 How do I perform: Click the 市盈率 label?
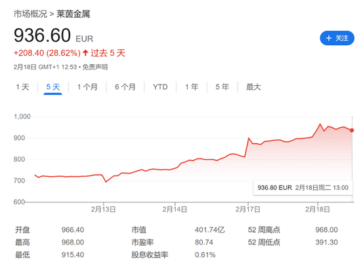point(142,242)
